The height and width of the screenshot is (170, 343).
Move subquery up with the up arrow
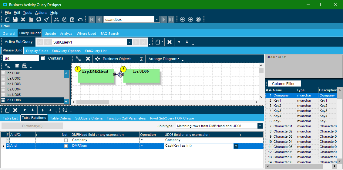click(179, 42)
